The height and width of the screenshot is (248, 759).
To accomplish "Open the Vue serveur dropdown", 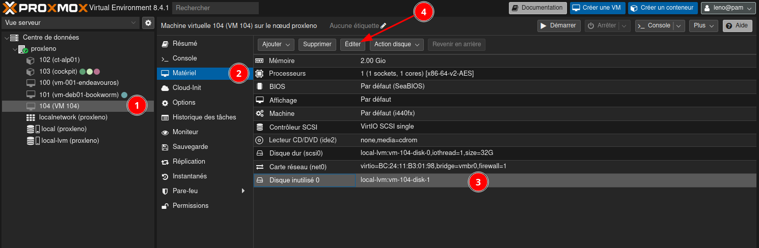I will click(x=70, y=23).
